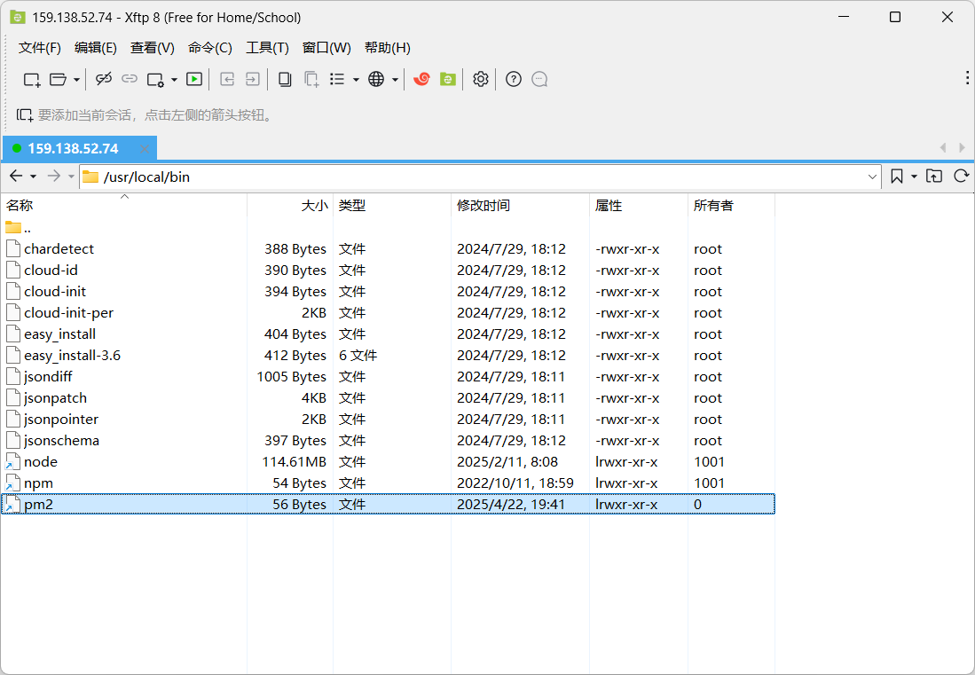Select the cloud-id file
Viewport: 975px width, 675px height.
388,271
